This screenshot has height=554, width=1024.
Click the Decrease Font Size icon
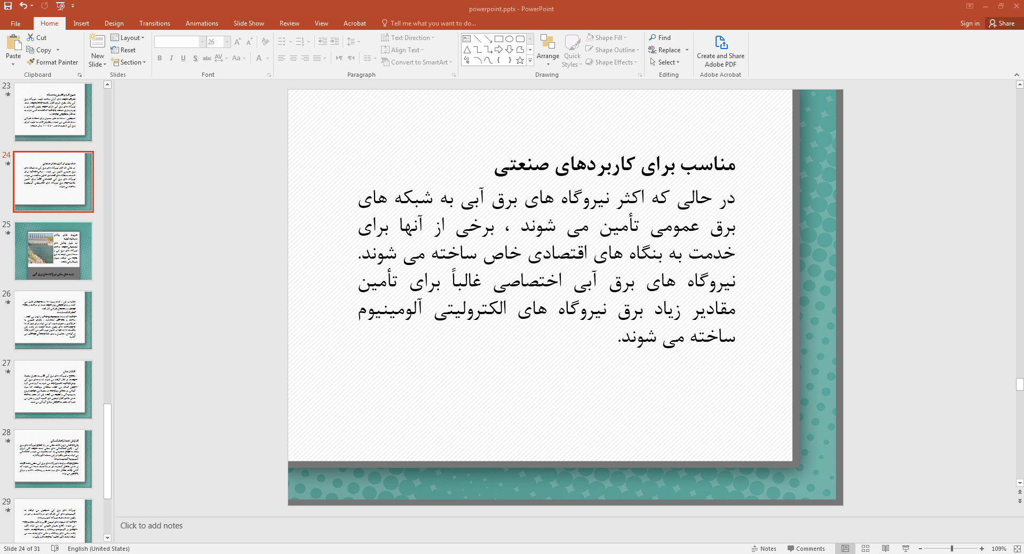[249, 42]
